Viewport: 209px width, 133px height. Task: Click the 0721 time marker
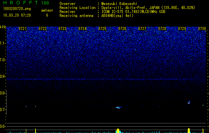pos(23,29)
